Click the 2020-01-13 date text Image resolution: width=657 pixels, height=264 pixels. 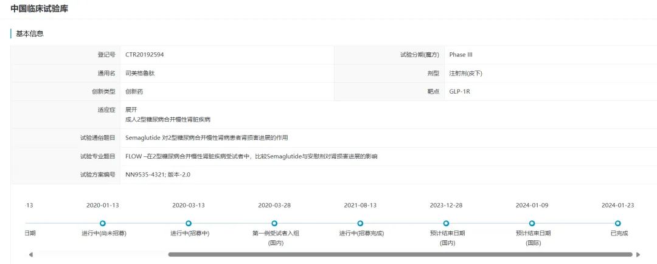coord(103,206)
